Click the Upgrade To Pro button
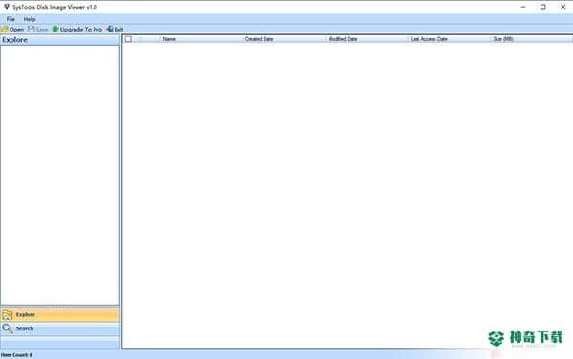 [77, 30]
